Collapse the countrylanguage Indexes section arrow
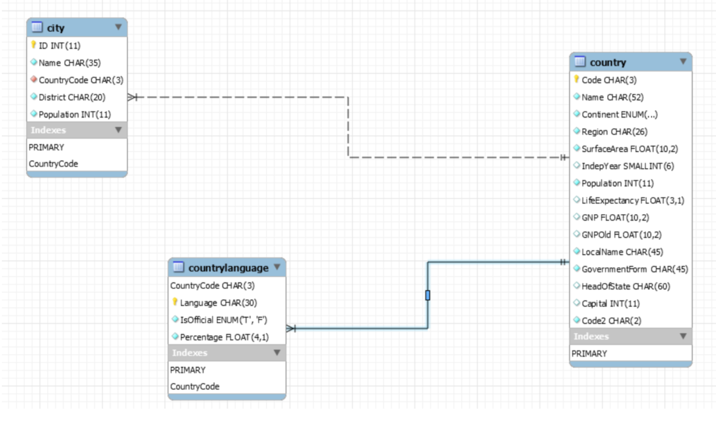Screen dimensions: 716x440 pos(277,352)
